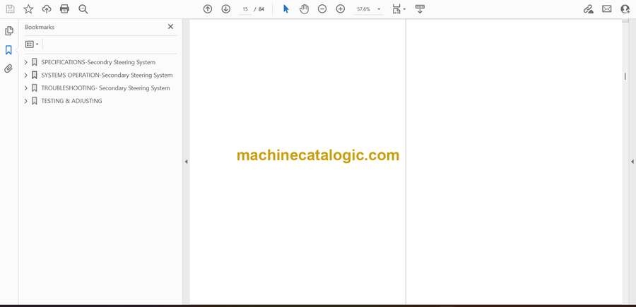Viewport: 636px width, 307px height.
Task: Zoom in with the plus button
Action: 341,9
